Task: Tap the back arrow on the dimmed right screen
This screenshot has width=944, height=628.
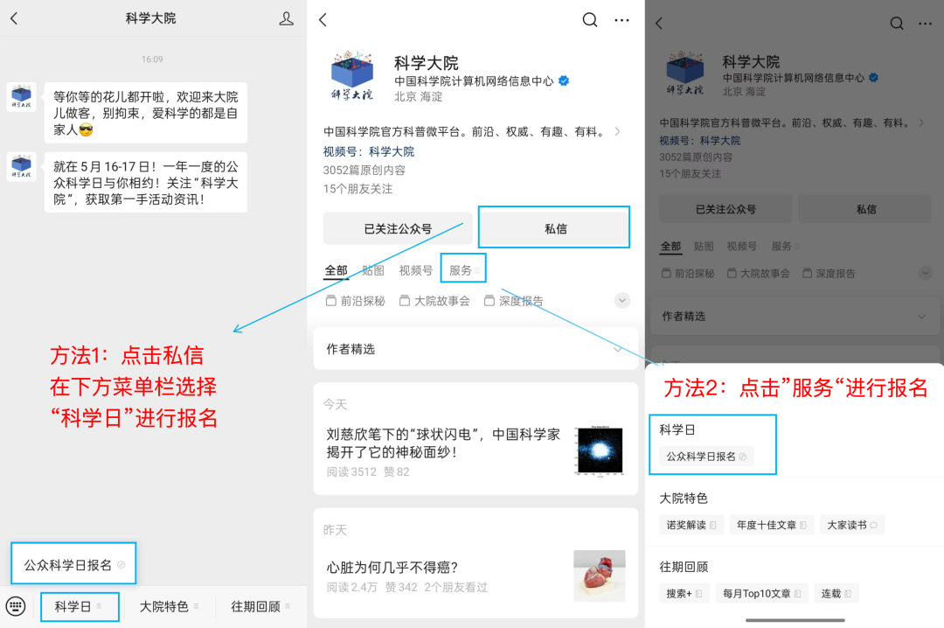Action: tap(659, 24)
